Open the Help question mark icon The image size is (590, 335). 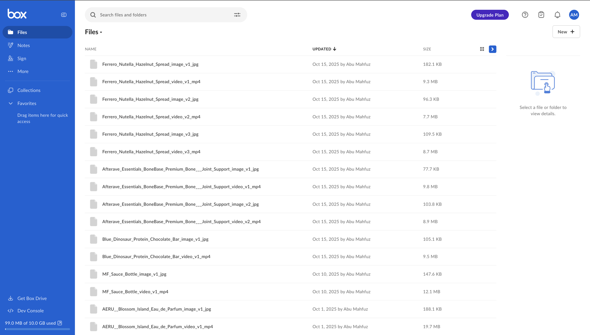525,15
